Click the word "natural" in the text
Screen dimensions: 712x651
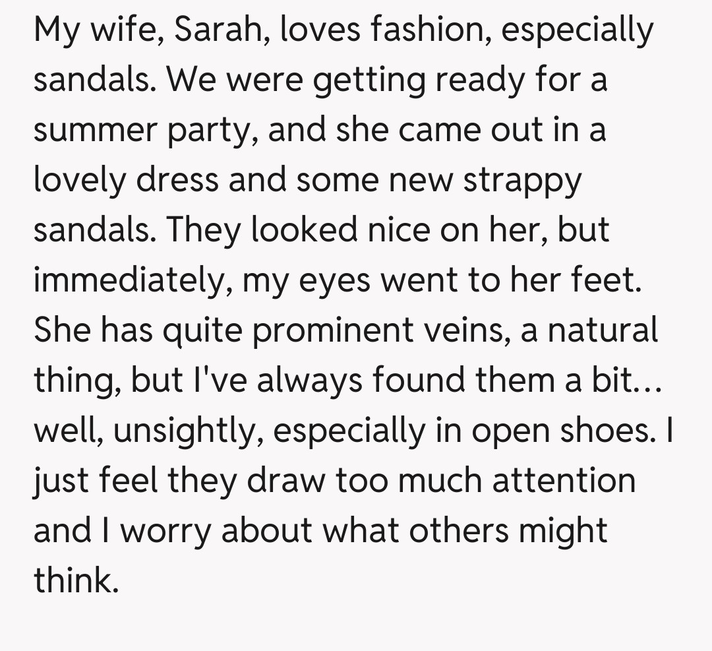tap(605, 330)
